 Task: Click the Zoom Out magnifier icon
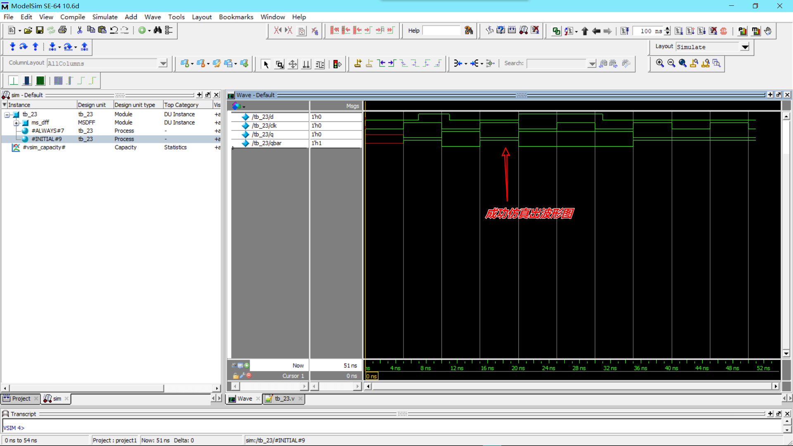tap(671, 63)
